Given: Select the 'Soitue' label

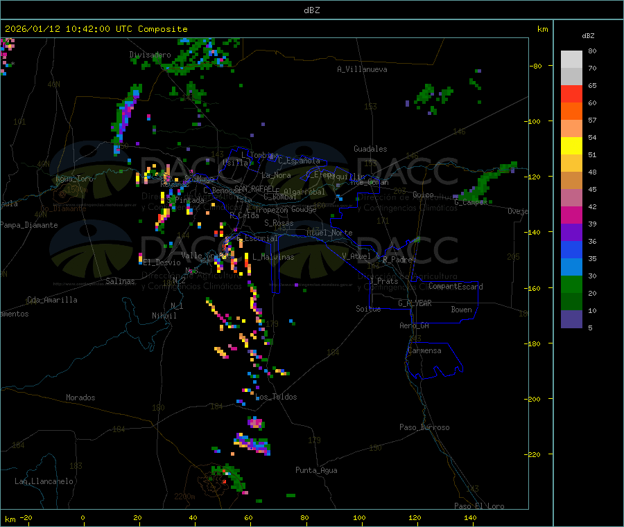Looking at the screenshot, I should (x=368, y=309).
